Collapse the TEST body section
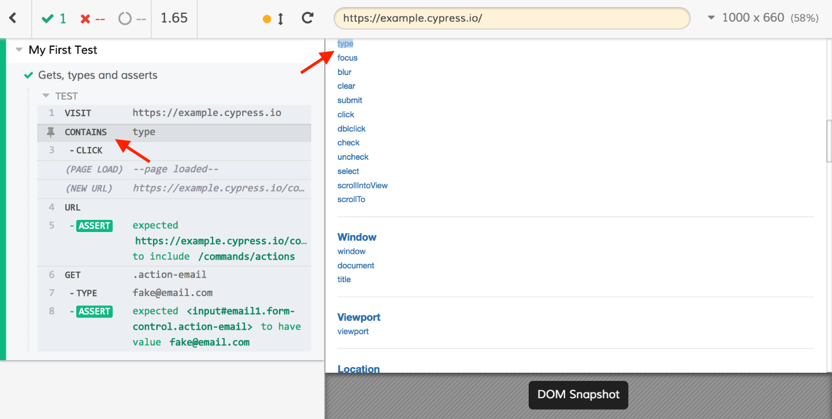The height and width of the screenshot is (419, 832). point(46,95)
